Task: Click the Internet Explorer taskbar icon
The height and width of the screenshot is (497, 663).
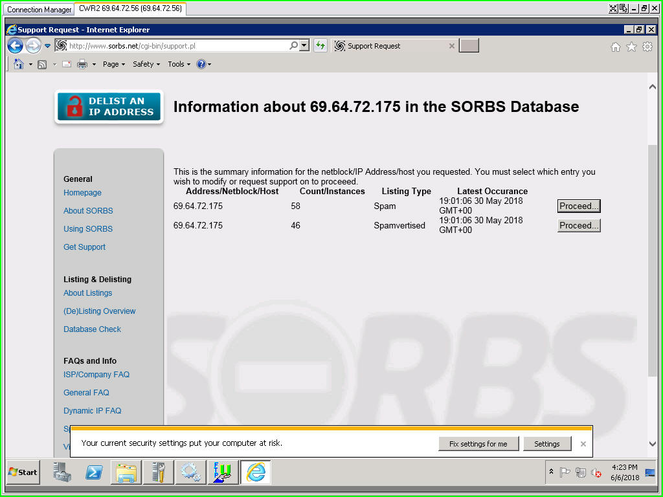Action: (256, 472)
